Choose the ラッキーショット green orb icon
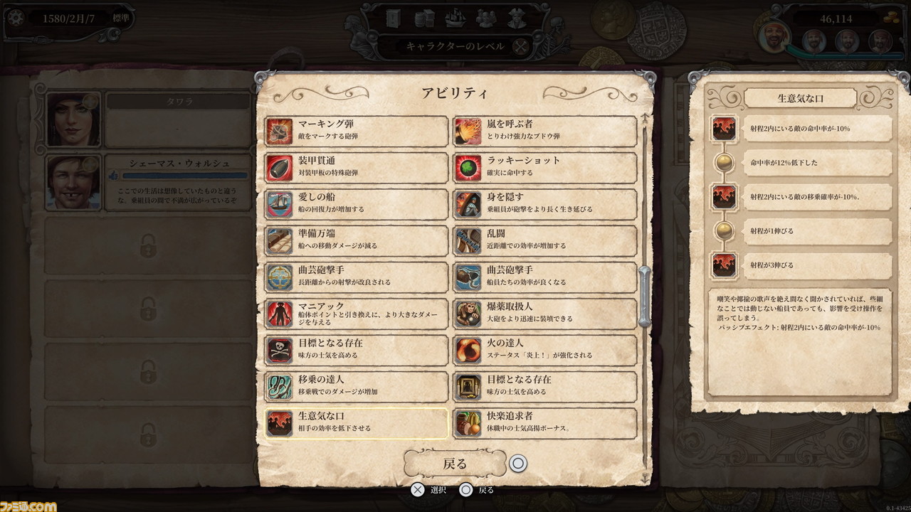911x512 pixels. coord(468,168)
